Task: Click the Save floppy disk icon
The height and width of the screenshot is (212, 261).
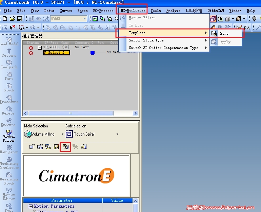Action: click(20, 18)
